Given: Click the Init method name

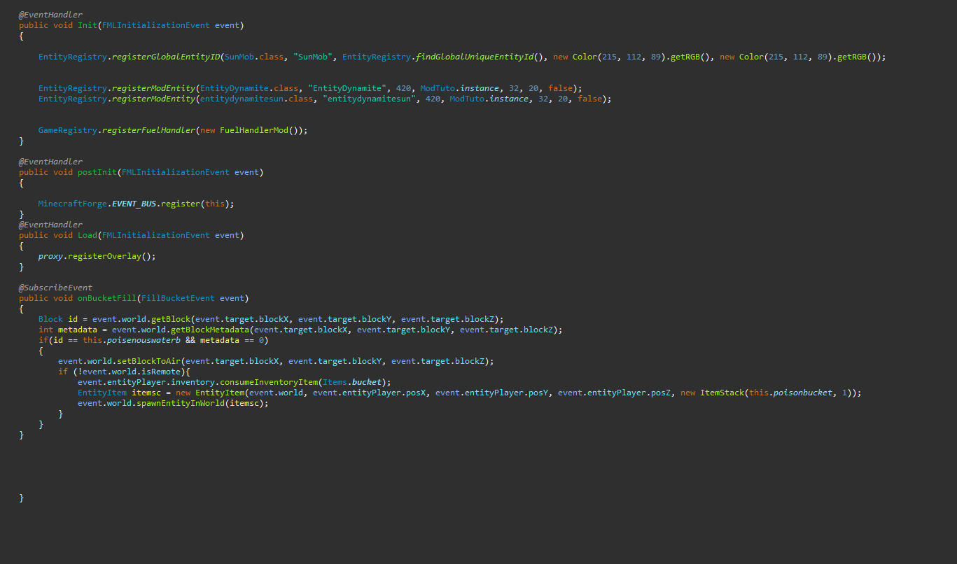Looking at the screenshot, I should coord(88,25).
